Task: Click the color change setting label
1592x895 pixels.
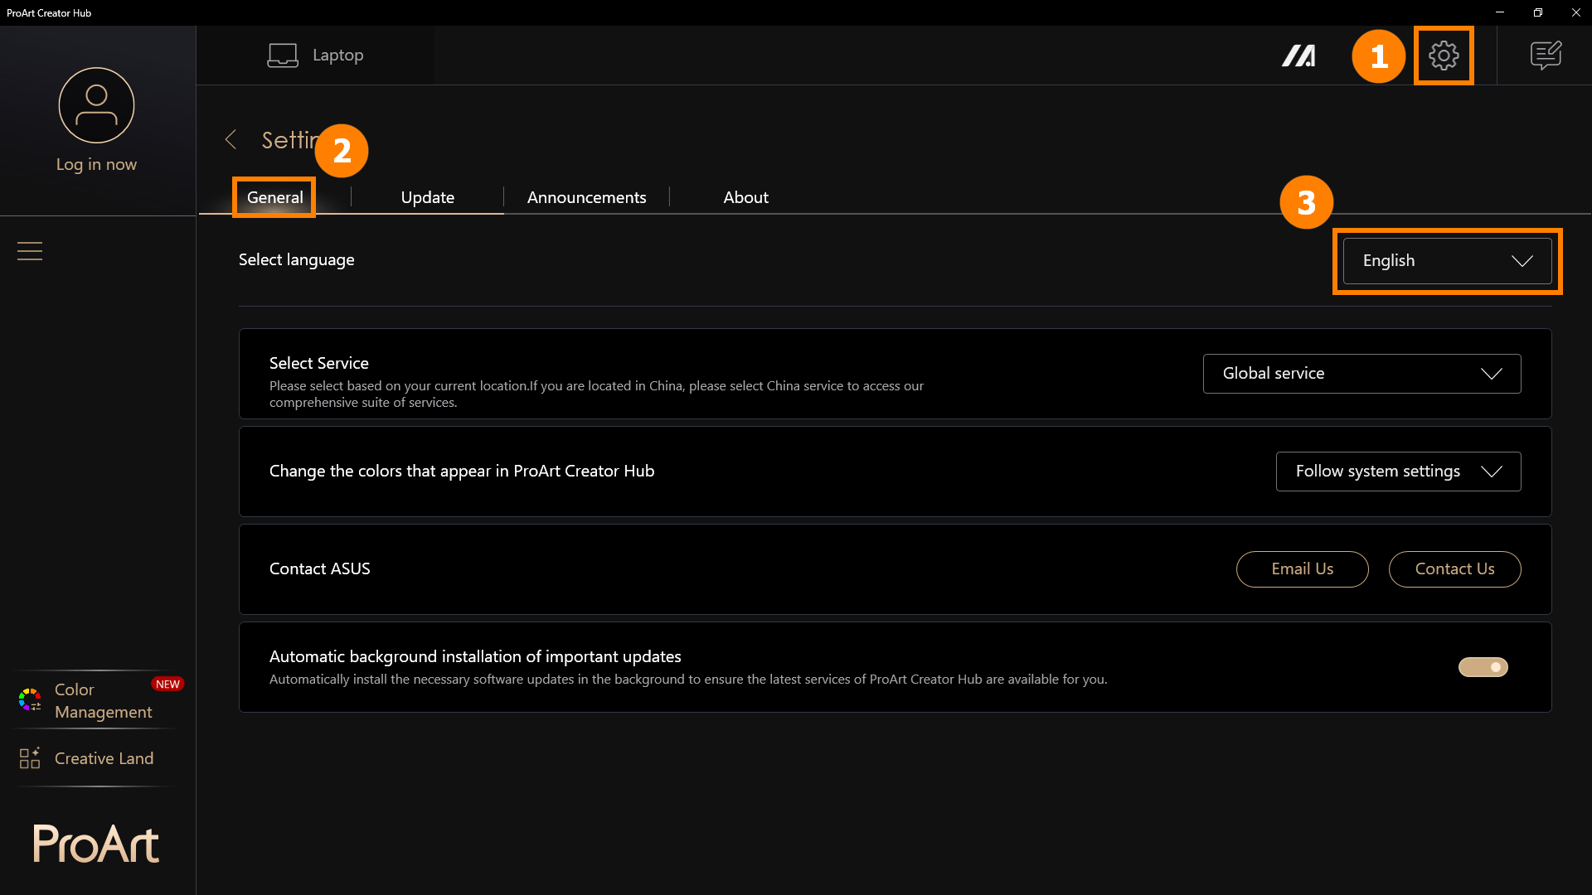Action: click(462, 471)
